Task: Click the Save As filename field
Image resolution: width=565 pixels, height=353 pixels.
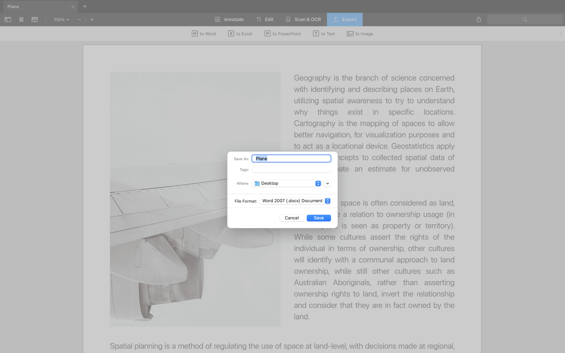Action: click(291, 158)
